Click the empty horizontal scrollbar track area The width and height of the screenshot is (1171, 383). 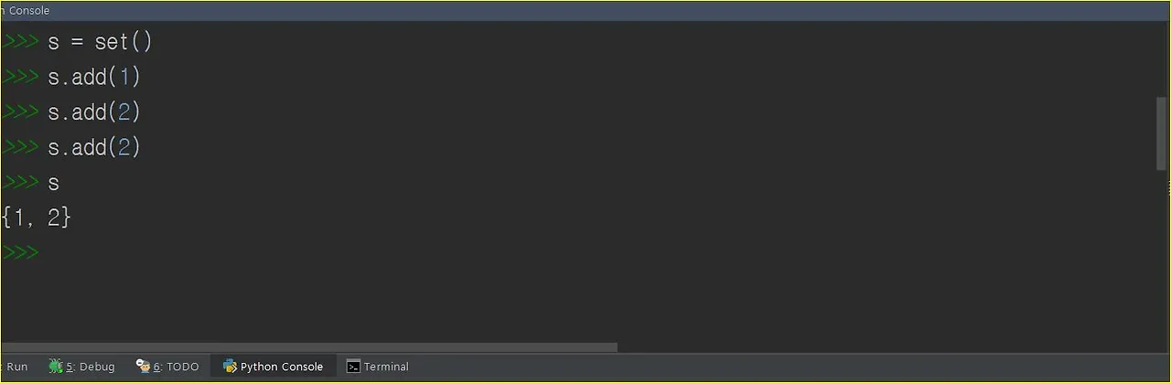887,347
